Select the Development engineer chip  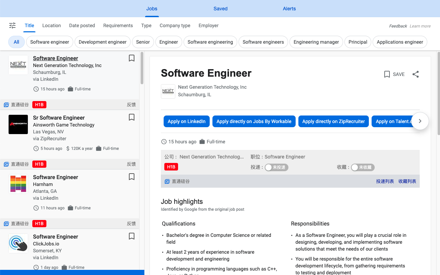click(x=102, y=42)
